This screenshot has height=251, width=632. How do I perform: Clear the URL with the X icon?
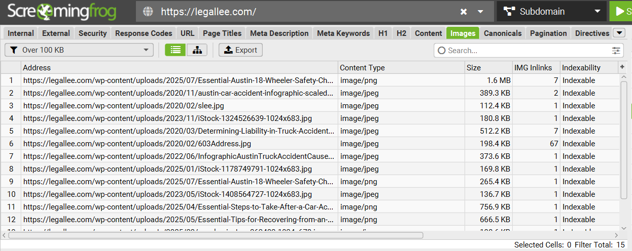[464, 12]
